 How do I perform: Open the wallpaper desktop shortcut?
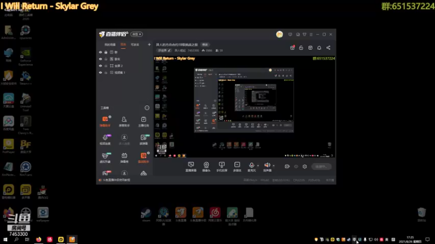[x=43, y=214]
